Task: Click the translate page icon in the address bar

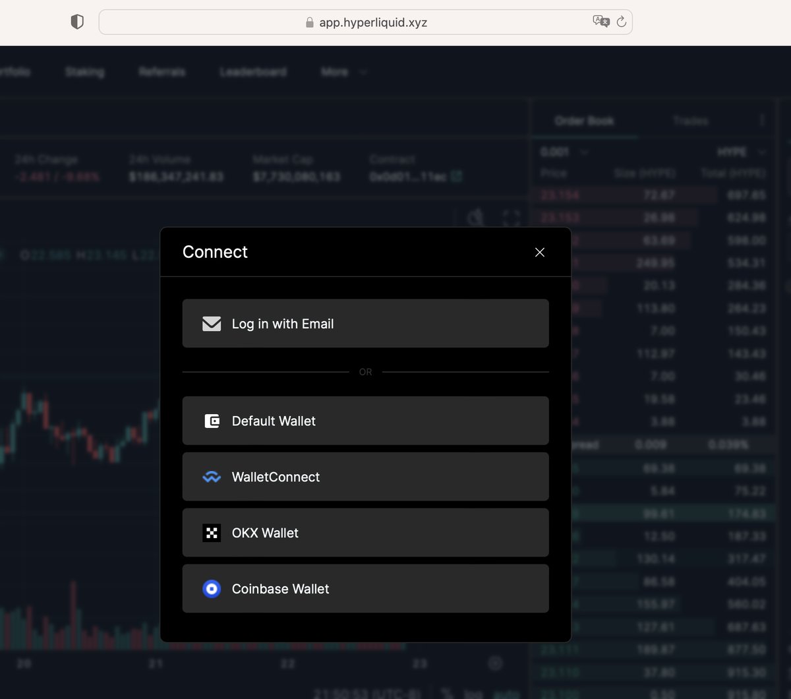Action: (x=601, y=22)
